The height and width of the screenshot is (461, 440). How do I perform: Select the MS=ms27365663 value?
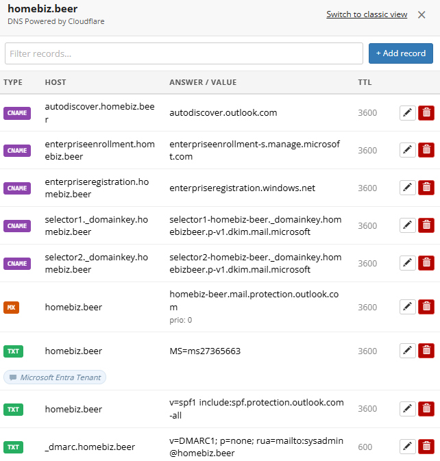pos(205,351)
